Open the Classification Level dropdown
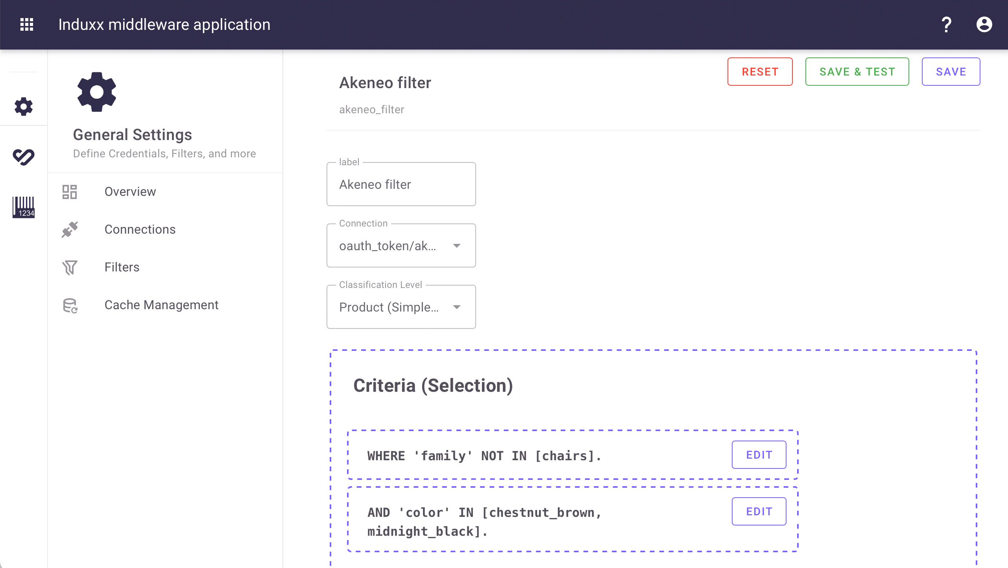Screen dimensions: 1008x568 (x=401, y=307)
